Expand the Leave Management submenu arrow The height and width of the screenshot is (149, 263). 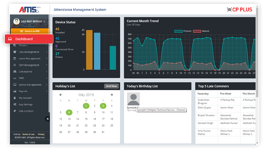(47, 58)
